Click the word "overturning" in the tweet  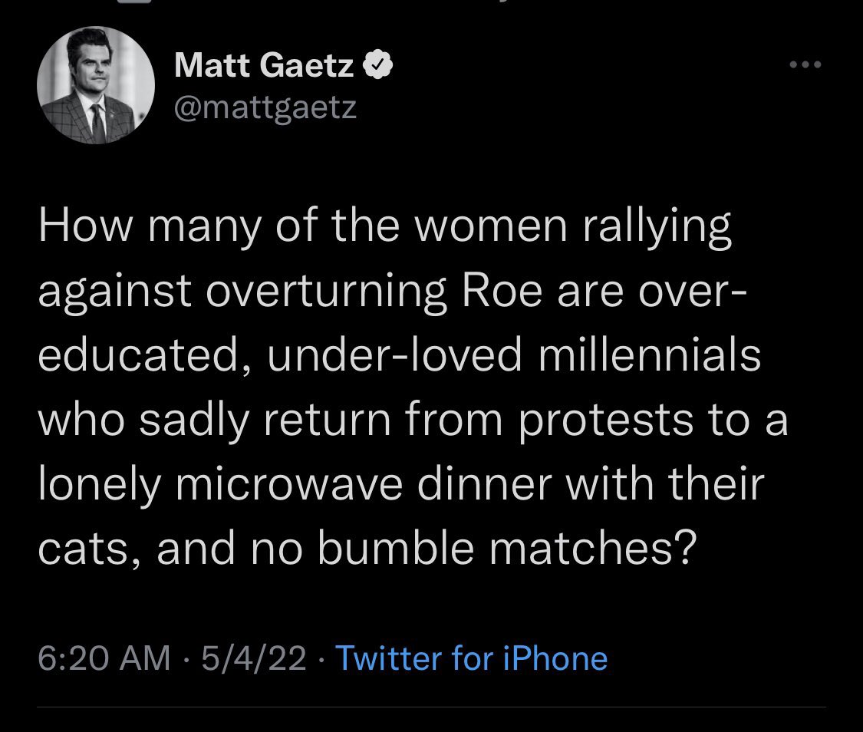(x=326, y=292)
